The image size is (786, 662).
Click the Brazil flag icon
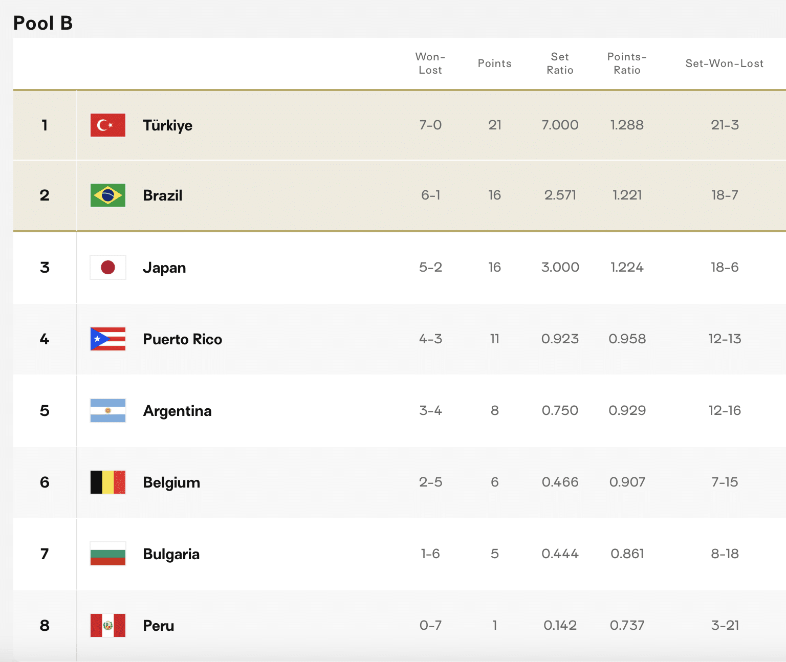coord(108,195)
